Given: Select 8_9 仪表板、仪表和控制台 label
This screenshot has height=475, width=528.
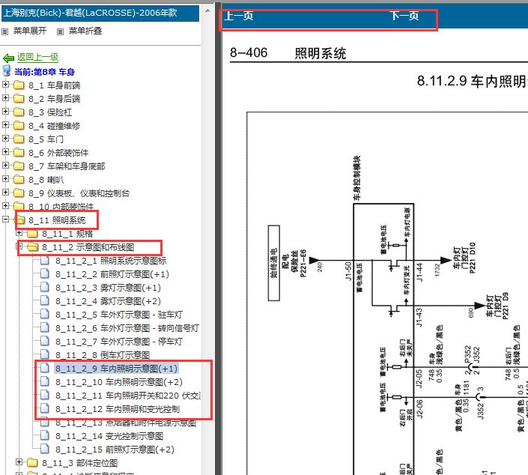Looking at the screenshot, I should (x=79, y=193).
